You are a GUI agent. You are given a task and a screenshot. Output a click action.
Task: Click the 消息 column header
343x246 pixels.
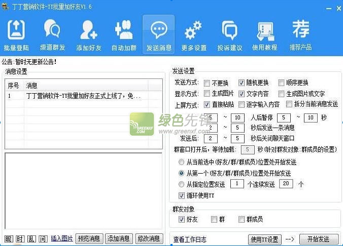(x=86, y=86)
